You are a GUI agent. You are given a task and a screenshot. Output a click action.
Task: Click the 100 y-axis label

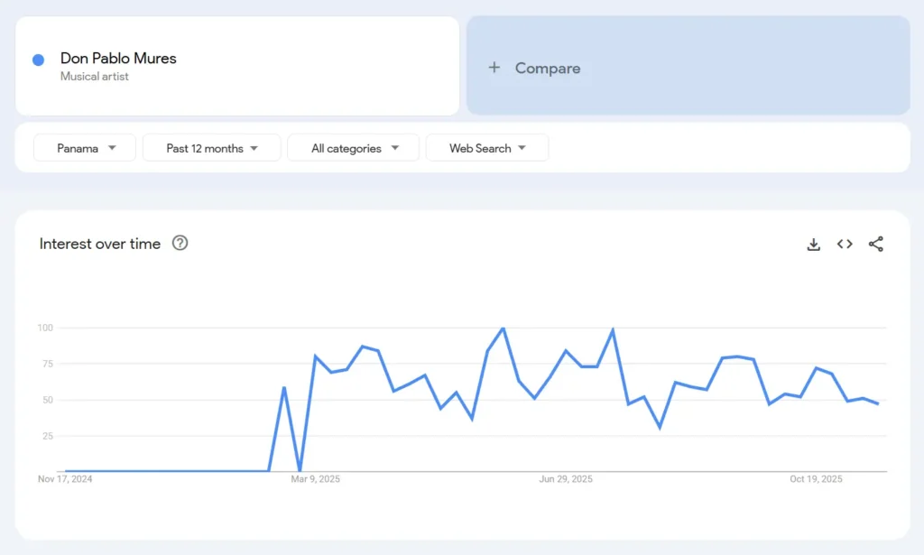tap(45, 328)
